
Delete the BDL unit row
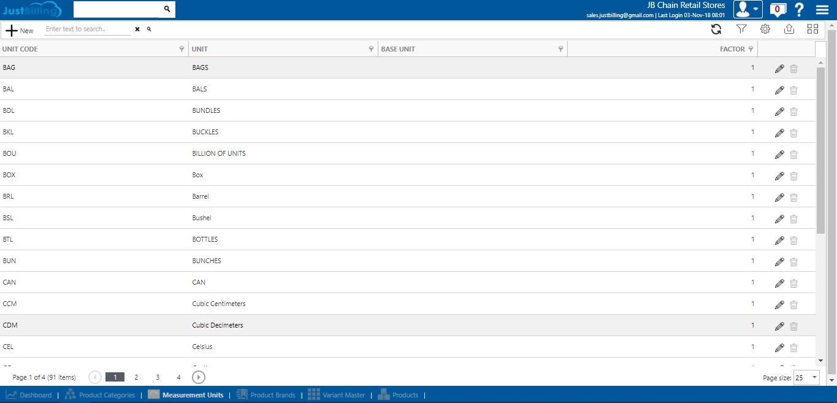(x=793, y=112)
